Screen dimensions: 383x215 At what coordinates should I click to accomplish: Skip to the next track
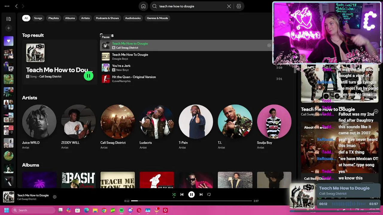201,195
